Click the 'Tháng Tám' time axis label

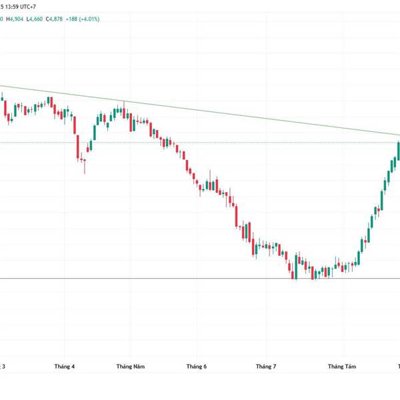tap(342, 366)
